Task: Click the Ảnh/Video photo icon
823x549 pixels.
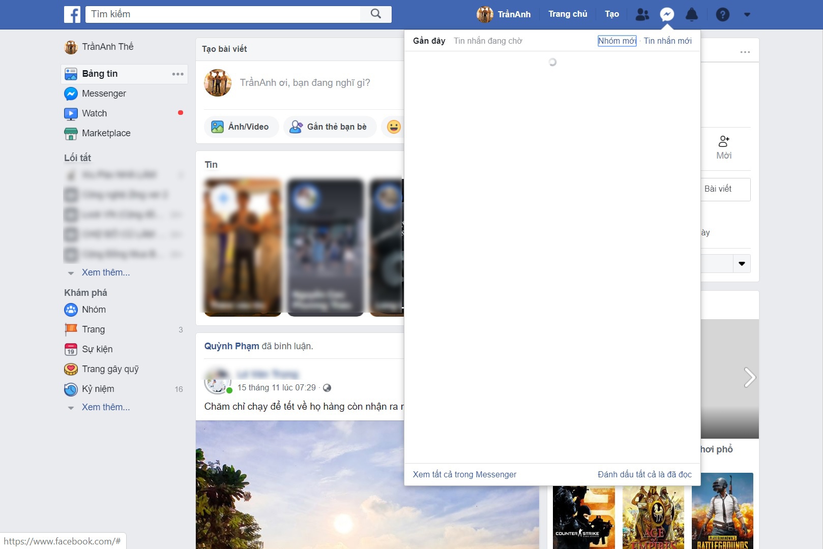Action: tap(217, 126)
